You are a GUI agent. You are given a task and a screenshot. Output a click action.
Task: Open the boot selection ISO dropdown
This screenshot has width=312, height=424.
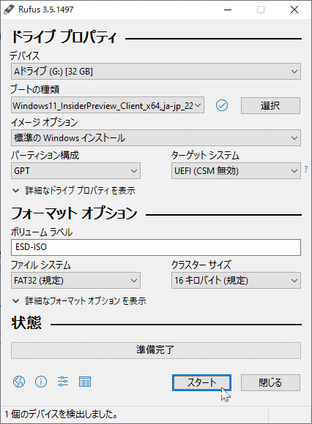(x=108, y=105)
